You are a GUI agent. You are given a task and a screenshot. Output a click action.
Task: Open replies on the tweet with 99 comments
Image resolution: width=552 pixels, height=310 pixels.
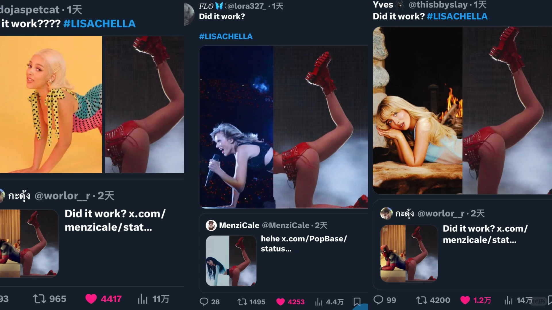pyautogui.click(x=378, y=300)
